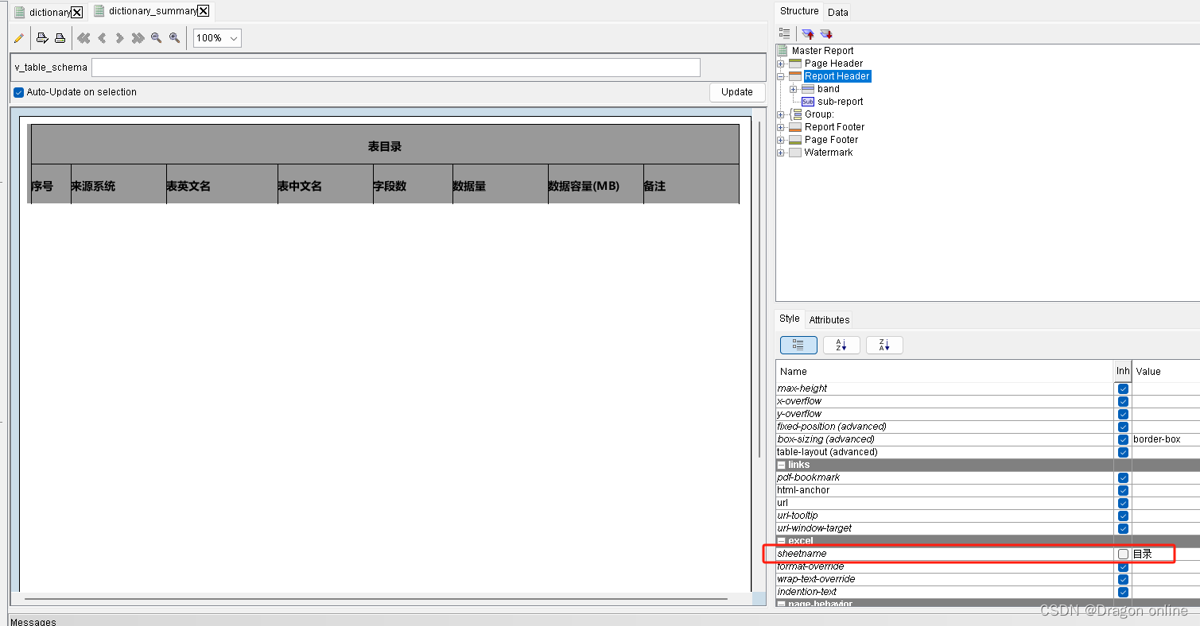Click the band icon in structure tree
1200x626 pixels.
click(808, 89)
